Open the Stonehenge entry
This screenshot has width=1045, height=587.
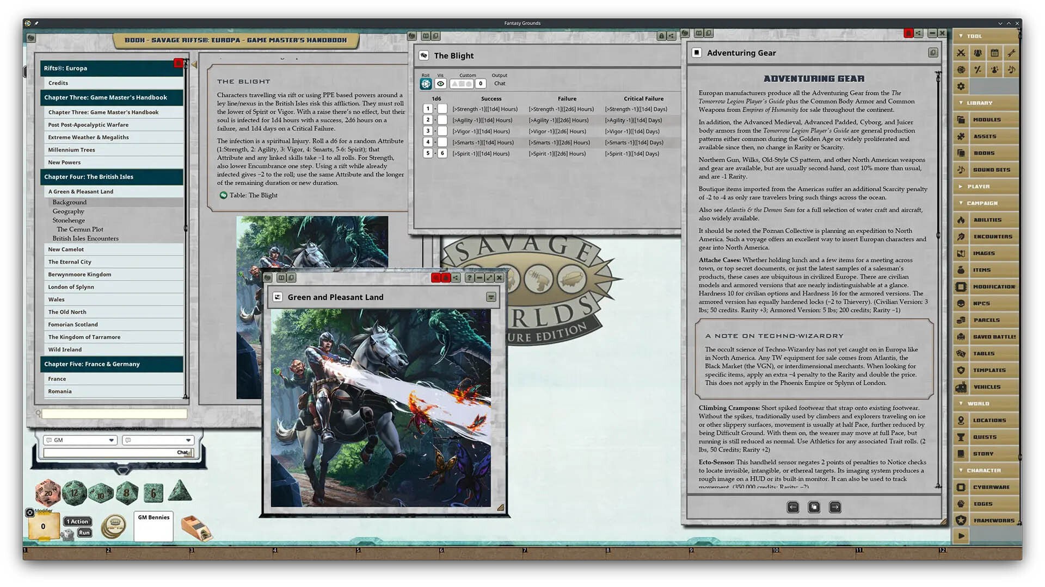pos(69,221)
